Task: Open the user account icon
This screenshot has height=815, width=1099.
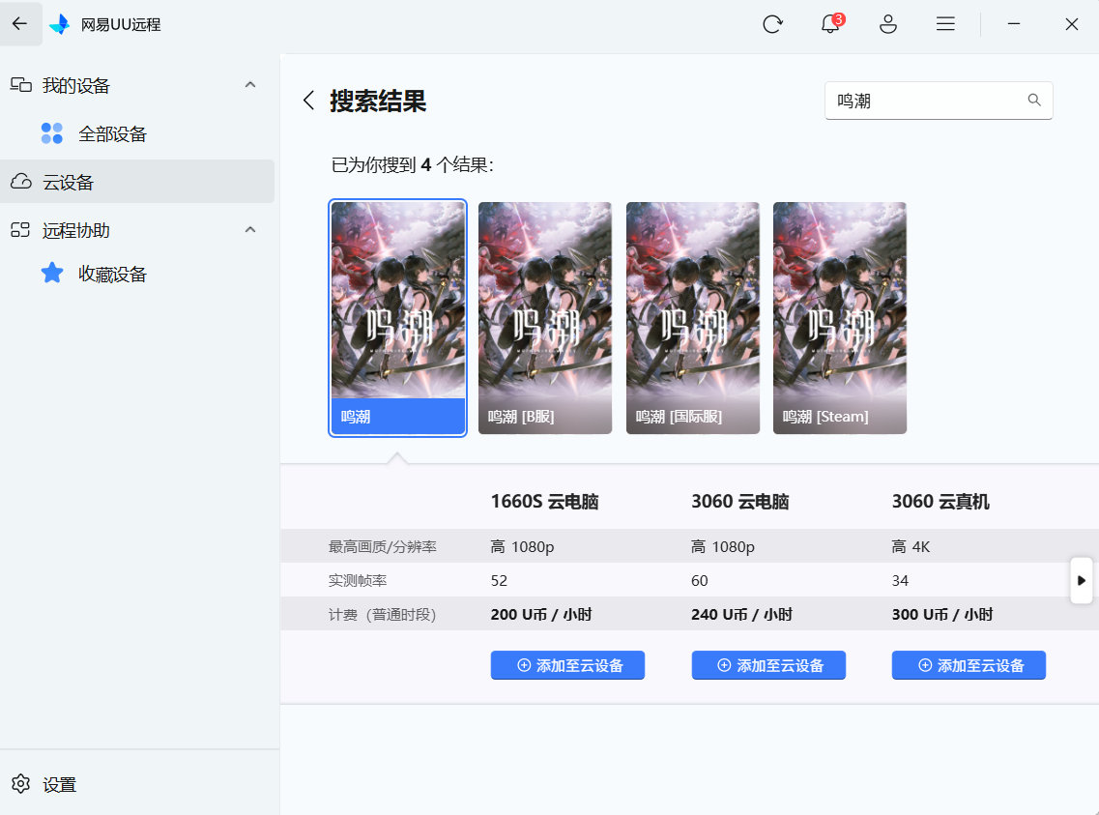Action: point(888,24)
